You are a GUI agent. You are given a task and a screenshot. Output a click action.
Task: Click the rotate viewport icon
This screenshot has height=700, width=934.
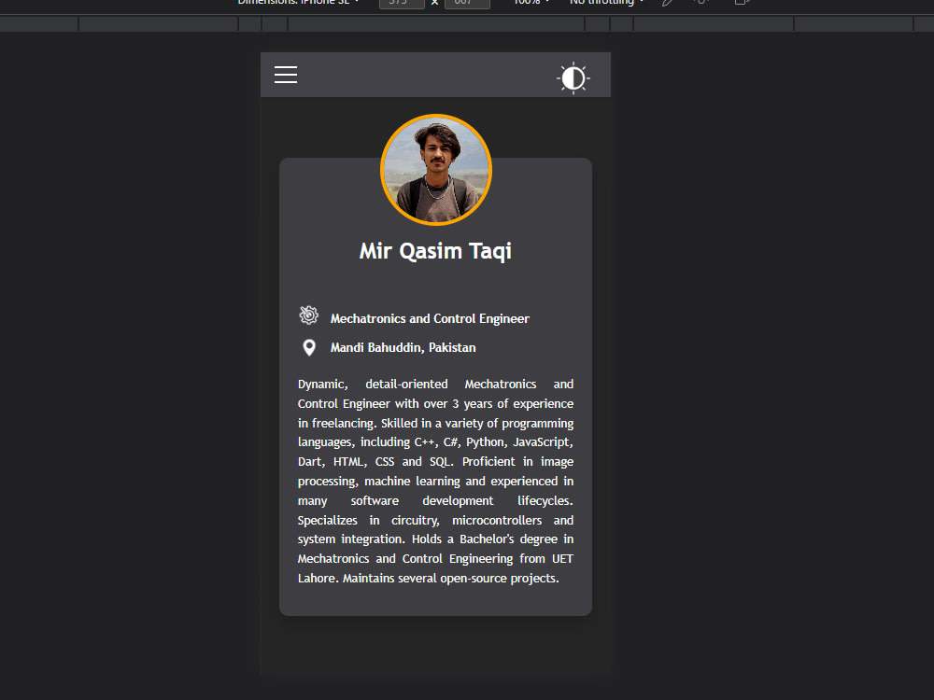coord(702,3)
